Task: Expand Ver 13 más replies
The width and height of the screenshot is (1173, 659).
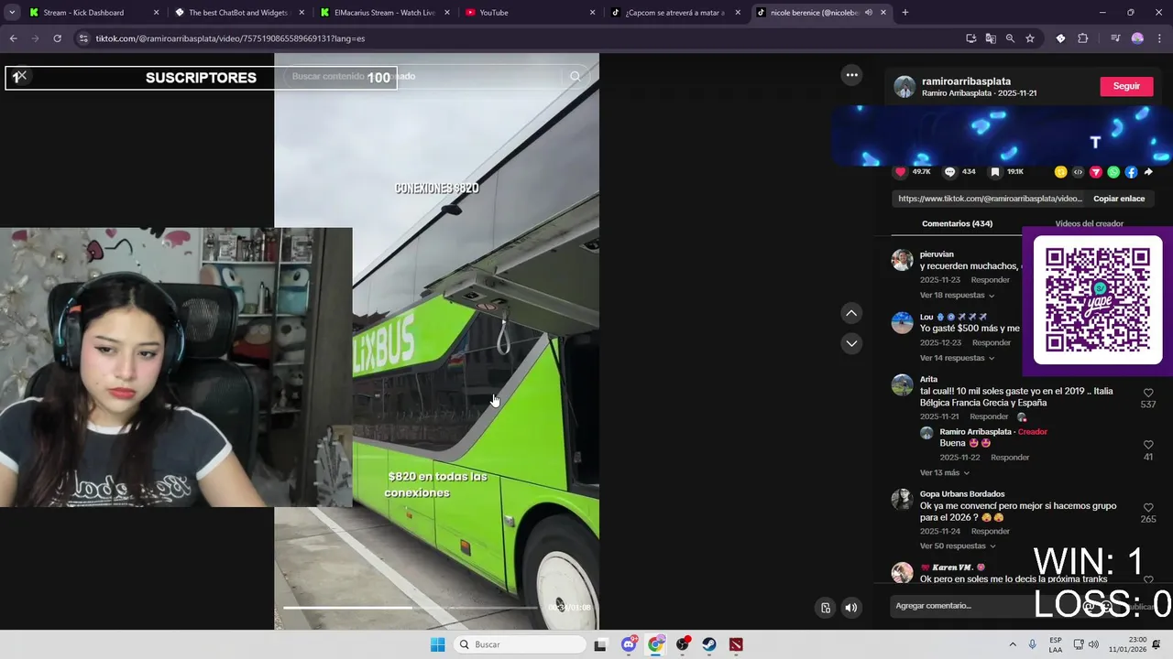Action: (945, 473)
